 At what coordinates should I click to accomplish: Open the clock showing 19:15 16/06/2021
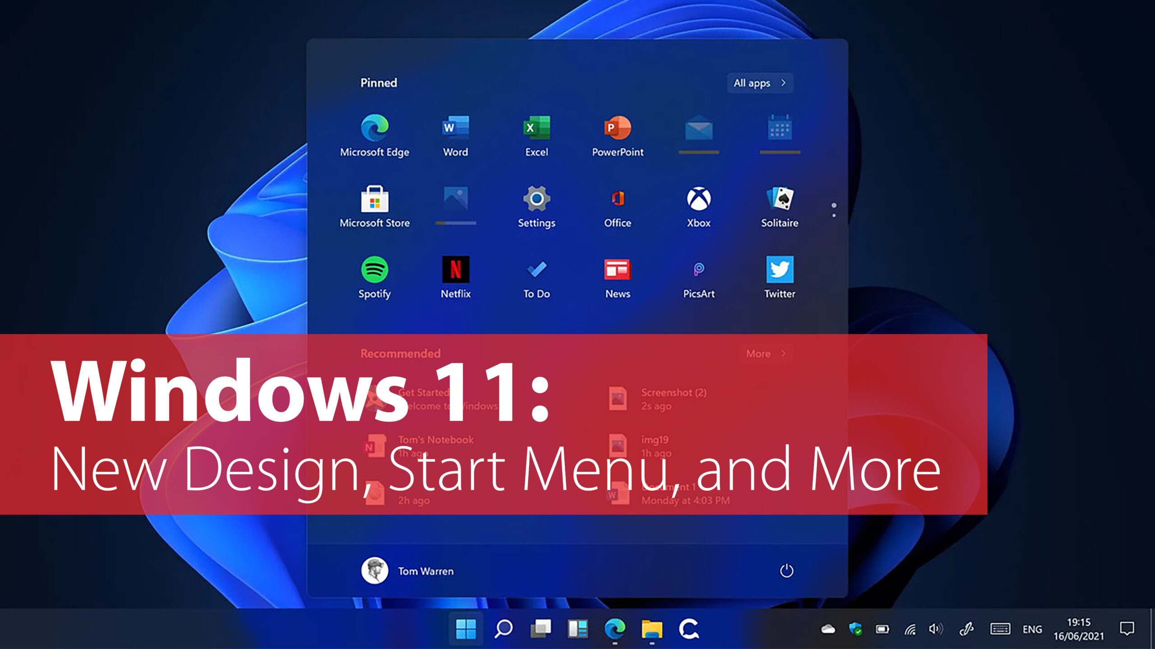(x=1079, y=629)
